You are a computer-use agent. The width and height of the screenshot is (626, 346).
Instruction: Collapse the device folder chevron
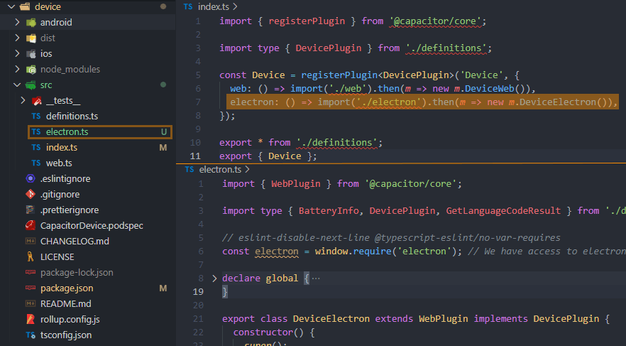11,6
